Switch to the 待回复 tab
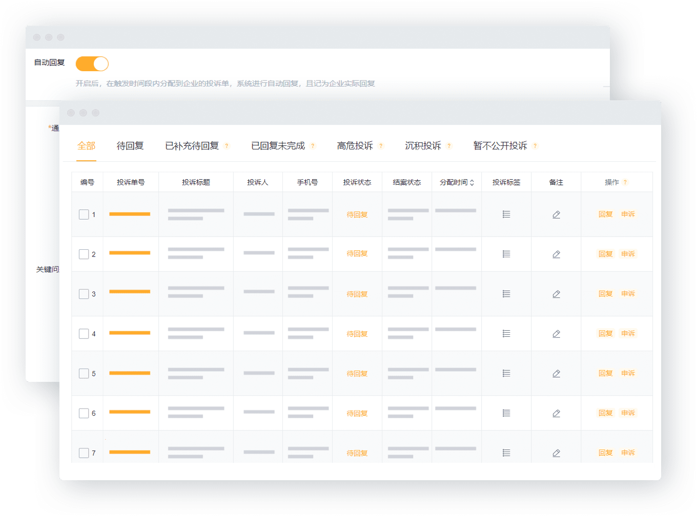This screenshot has width=697, height=516. [130, 146]
